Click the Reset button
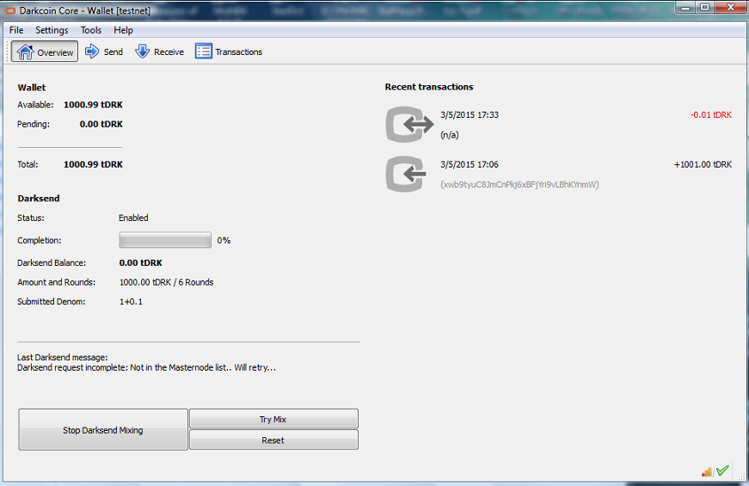The image size is (749, 486). [273, 440]
